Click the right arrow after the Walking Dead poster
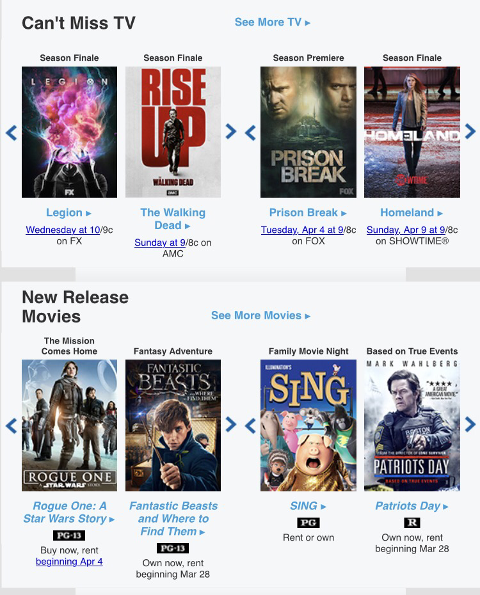Image resolution: width=480 pixels, height=595 pixels. tap(230, 131)
